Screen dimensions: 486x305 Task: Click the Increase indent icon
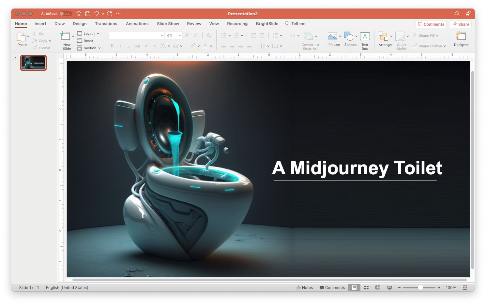(x=262, y=36)
